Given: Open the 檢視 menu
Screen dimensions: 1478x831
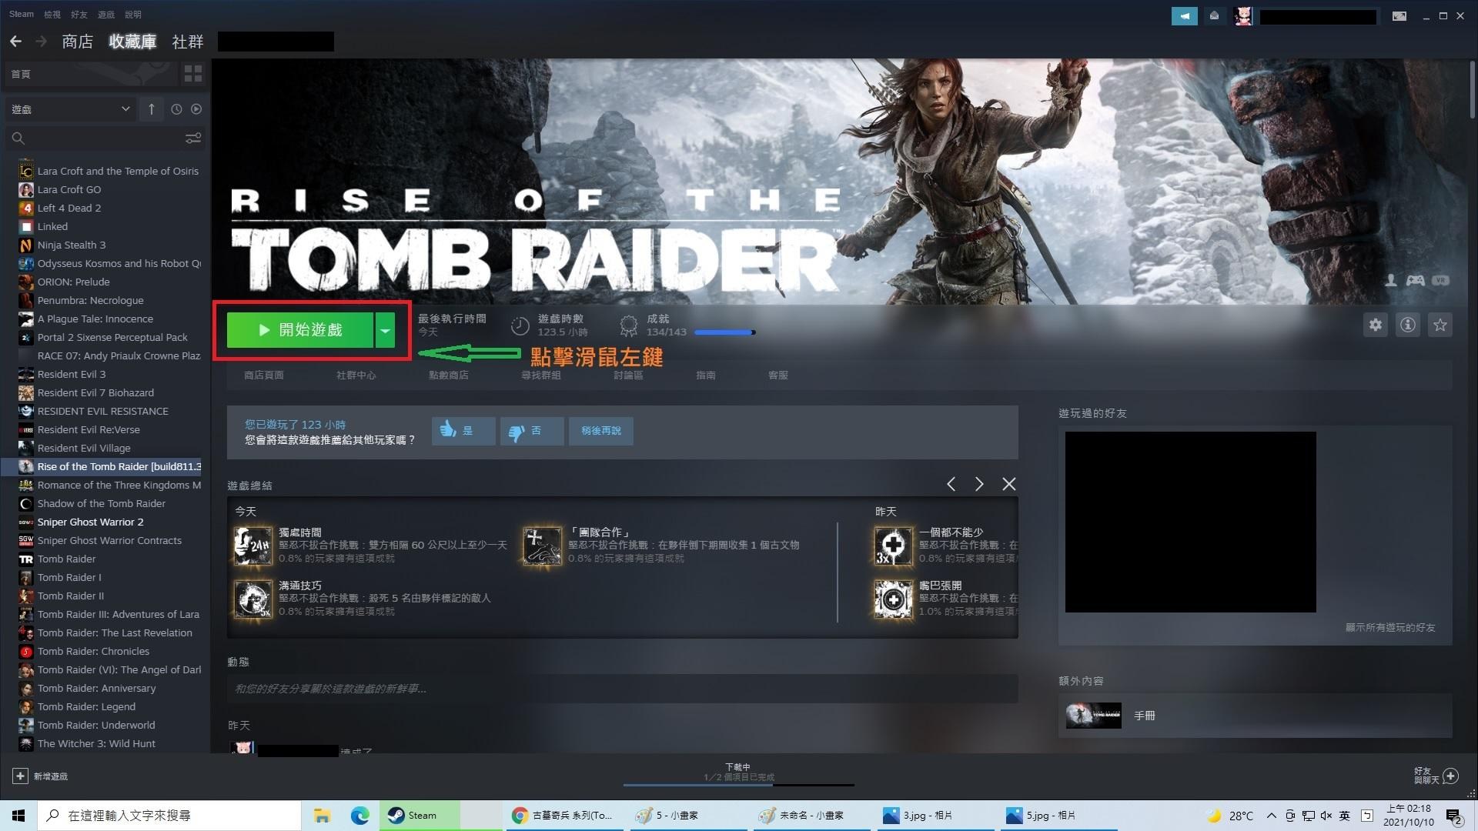Looking at the screenshot, I should [x=52, y=14].
